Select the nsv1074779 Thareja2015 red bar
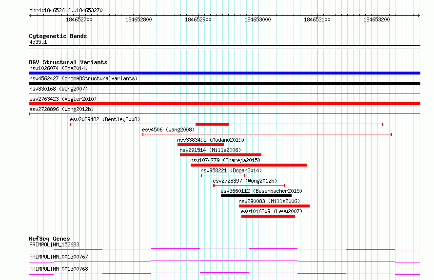Screen dimensions: 434x280 click(249, 165)
